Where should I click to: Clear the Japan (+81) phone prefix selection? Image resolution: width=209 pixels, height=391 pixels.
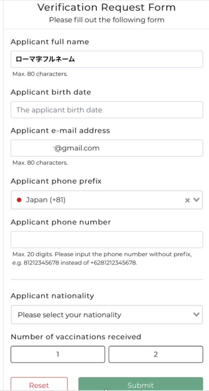(187, 200)
